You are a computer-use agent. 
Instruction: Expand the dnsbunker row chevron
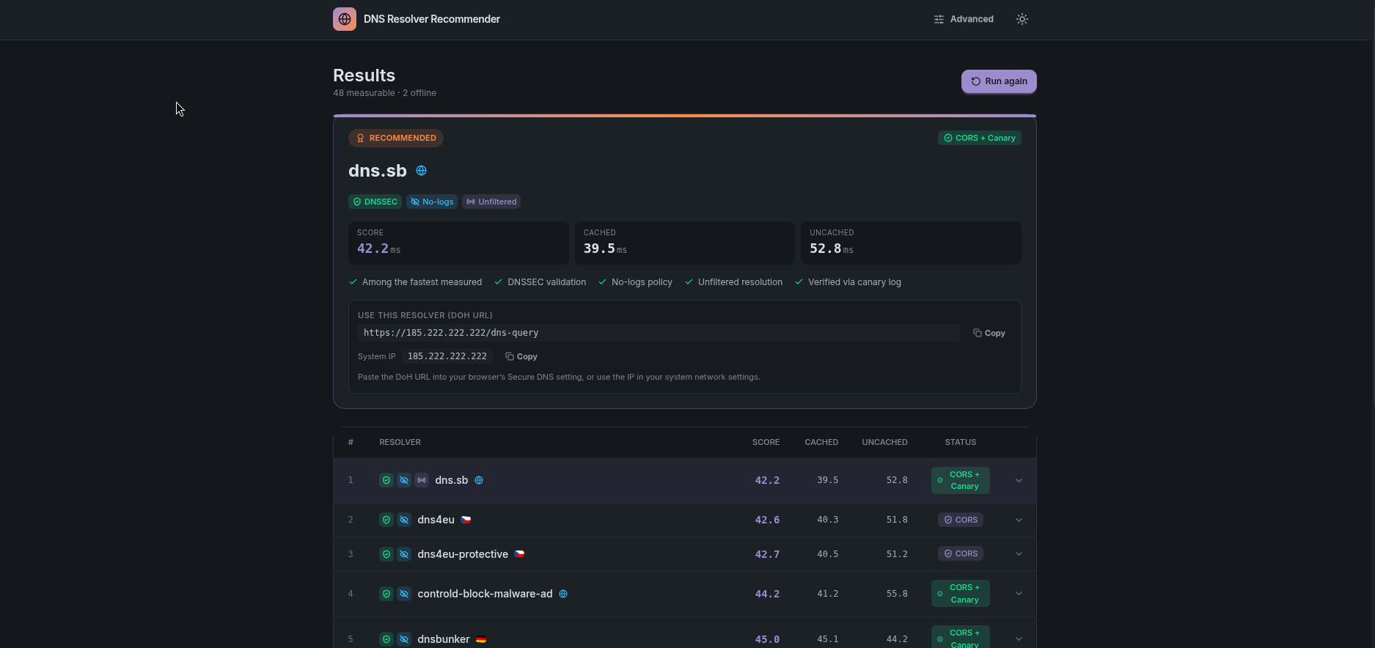click(x=1019, y=639)
